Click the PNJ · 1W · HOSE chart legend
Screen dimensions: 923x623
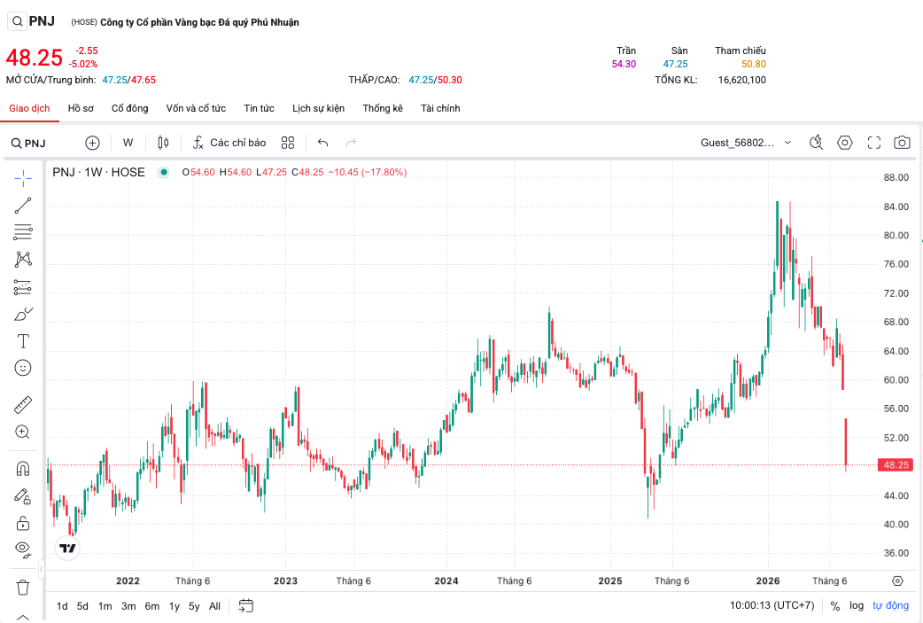click(x=99, y=172)
